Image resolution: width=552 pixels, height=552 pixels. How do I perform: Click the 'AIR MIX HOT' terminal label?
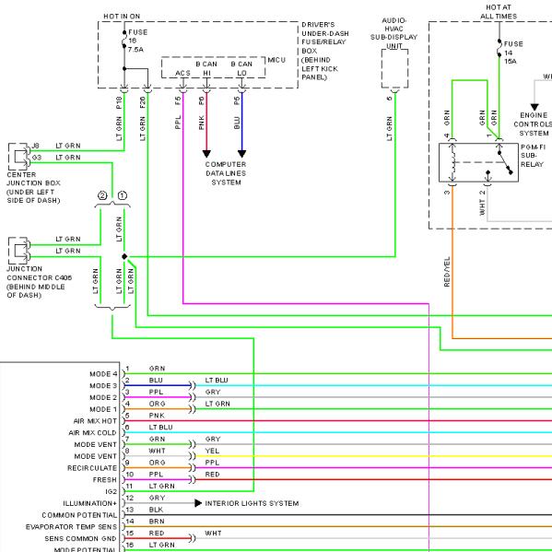(95, 421)
